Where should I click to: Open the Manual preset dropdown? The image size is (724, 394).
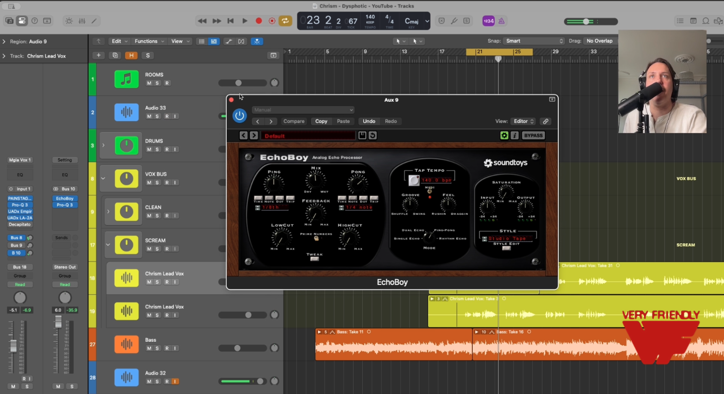(303, 110)
